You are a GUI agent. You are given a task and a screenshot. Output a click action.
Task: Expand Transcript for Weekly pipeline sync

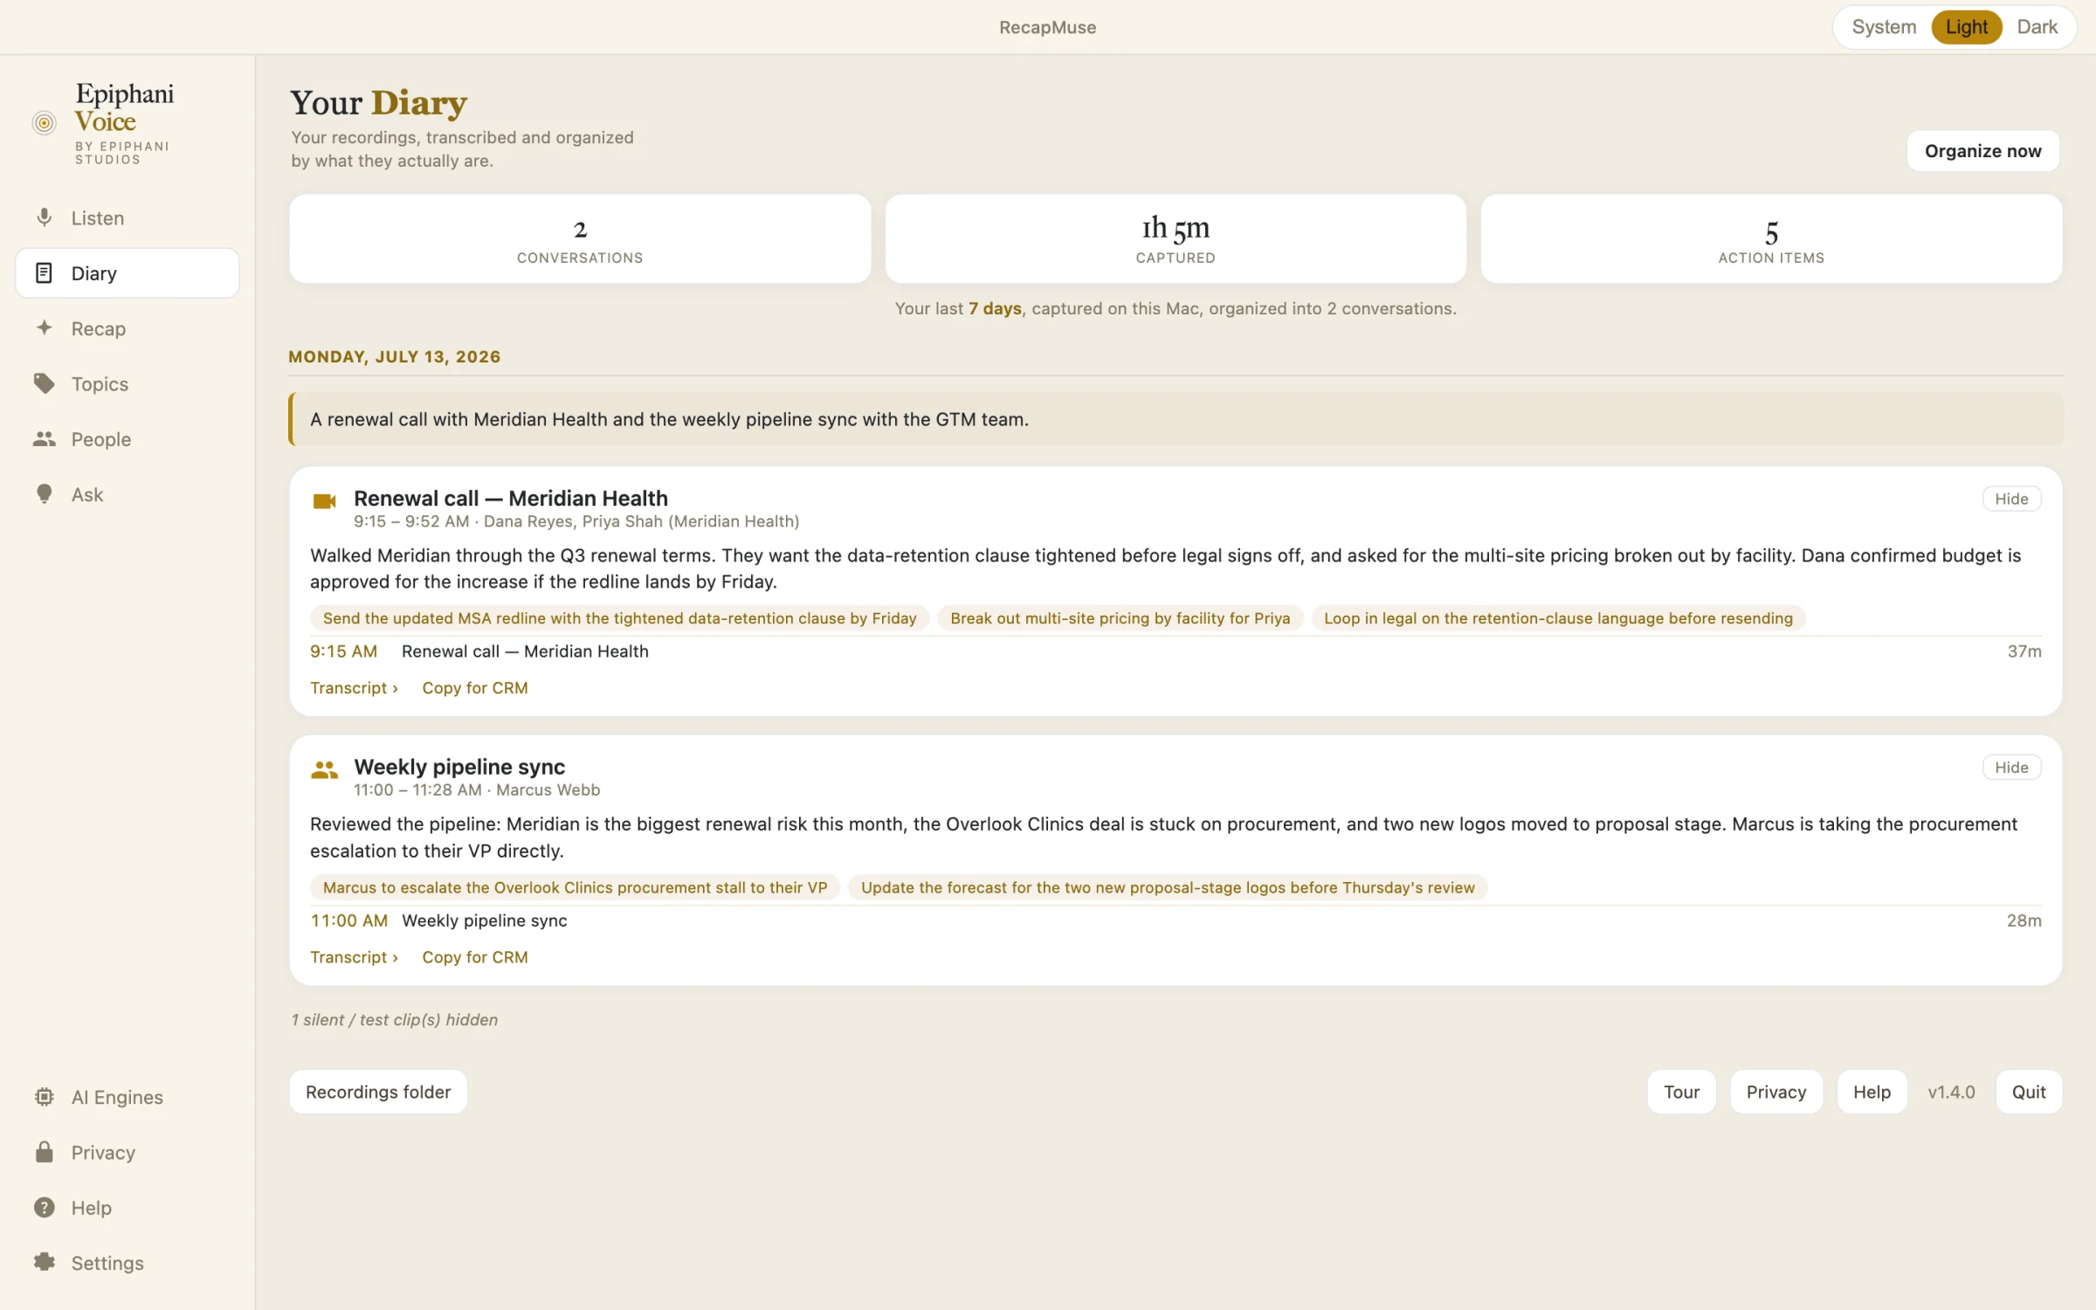point(354,957)
